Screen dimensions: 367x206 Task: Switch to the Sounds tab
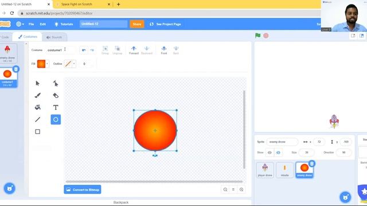(54, 37)
